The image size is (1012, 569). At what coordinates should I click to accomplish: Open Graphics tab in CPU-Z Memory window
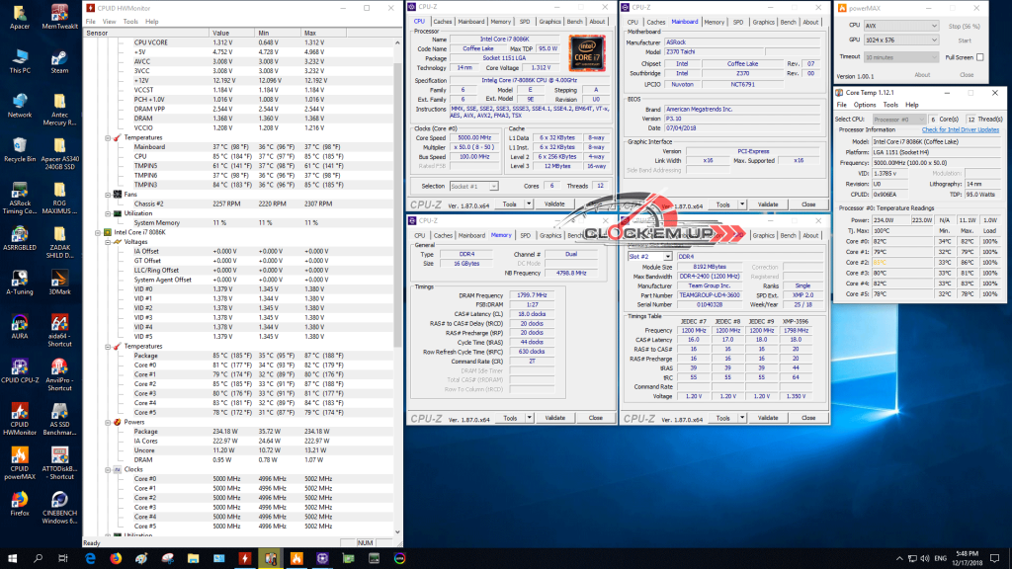pos(550,235)
